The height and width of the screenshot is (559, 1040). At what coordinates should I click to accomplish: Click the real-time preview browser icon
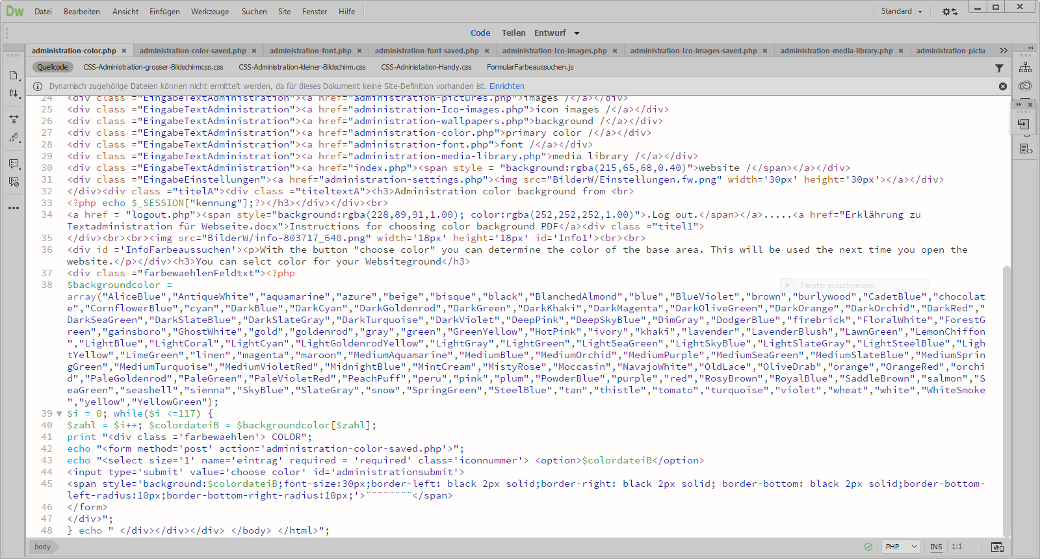coord(997,547)
